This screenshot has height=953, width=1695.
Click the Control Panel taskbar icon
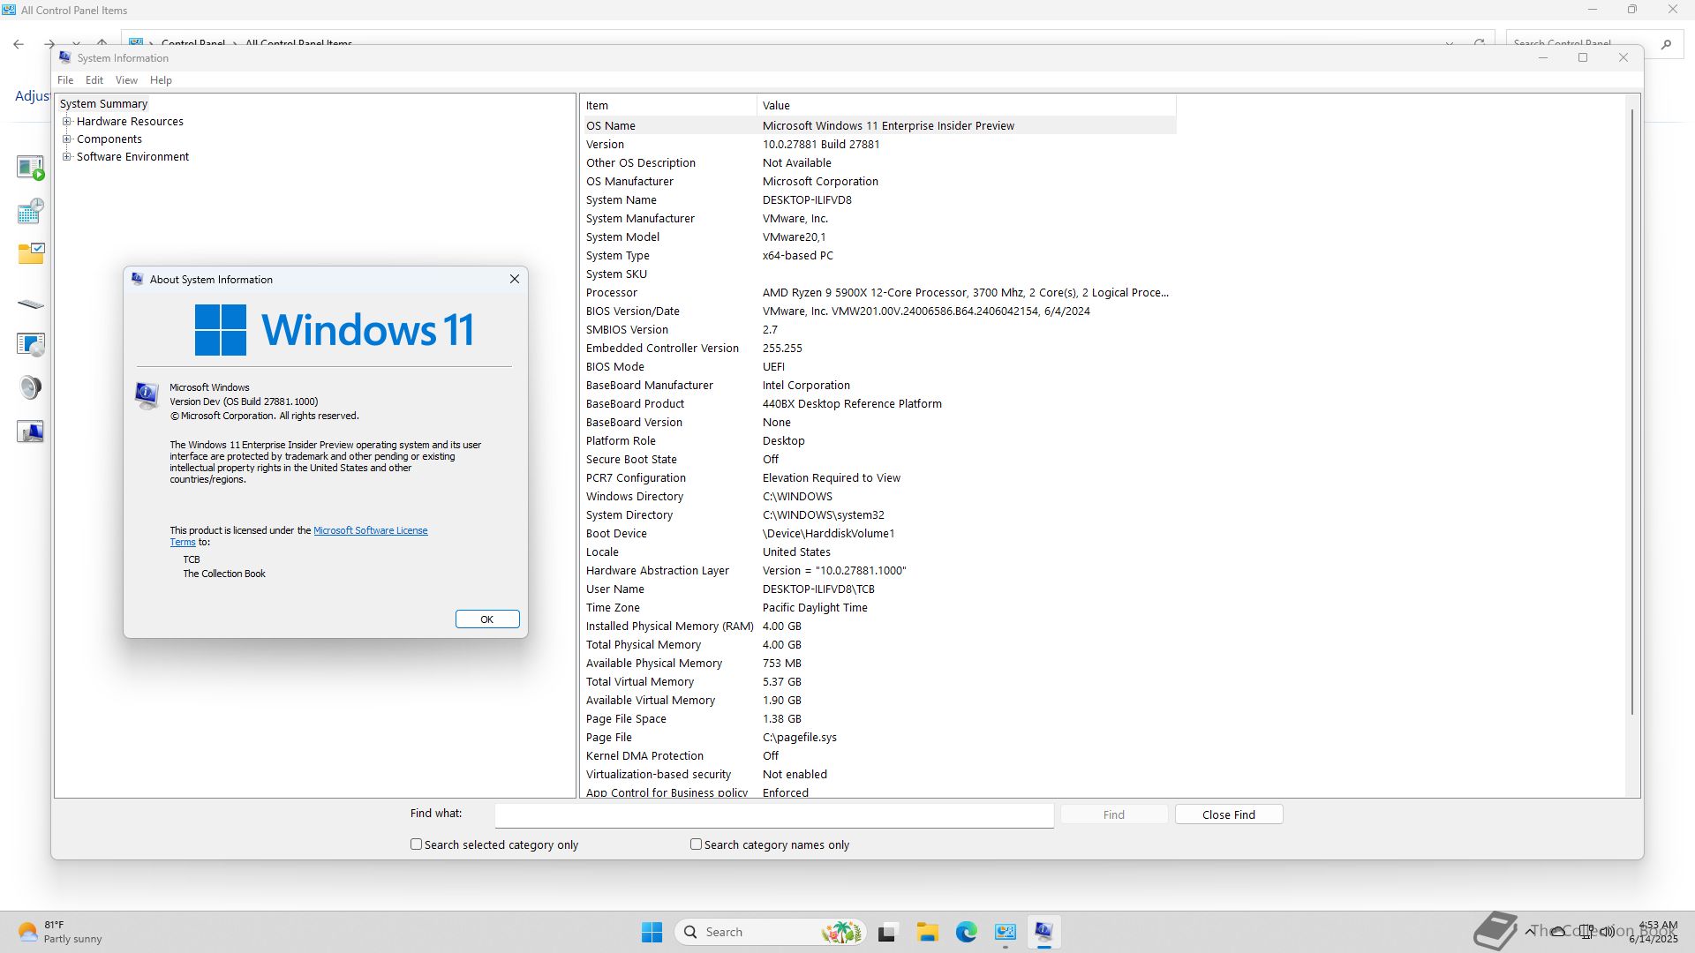coord(1005,932)
